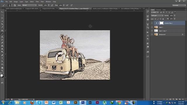Open Lightroom from the taskbar

[90, 102]
